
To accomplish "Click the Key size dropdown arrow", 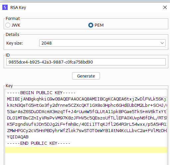I will pyautogui.click(x=162, y=43).
